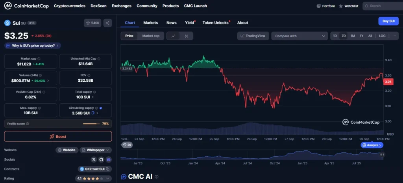Open DexScan in top navigation
The height and width of the screenshot is (183, 403).
click(98, 5)
